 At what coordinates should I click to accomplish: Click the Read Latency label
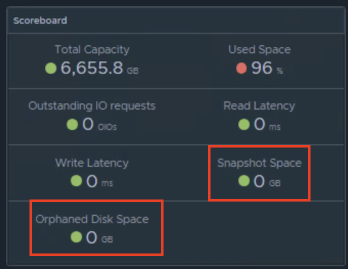(x=259, y=106)
